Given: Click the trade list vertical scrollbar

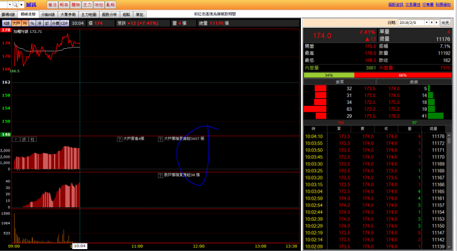Looking at the screenshot, I should tap(449, 191).
